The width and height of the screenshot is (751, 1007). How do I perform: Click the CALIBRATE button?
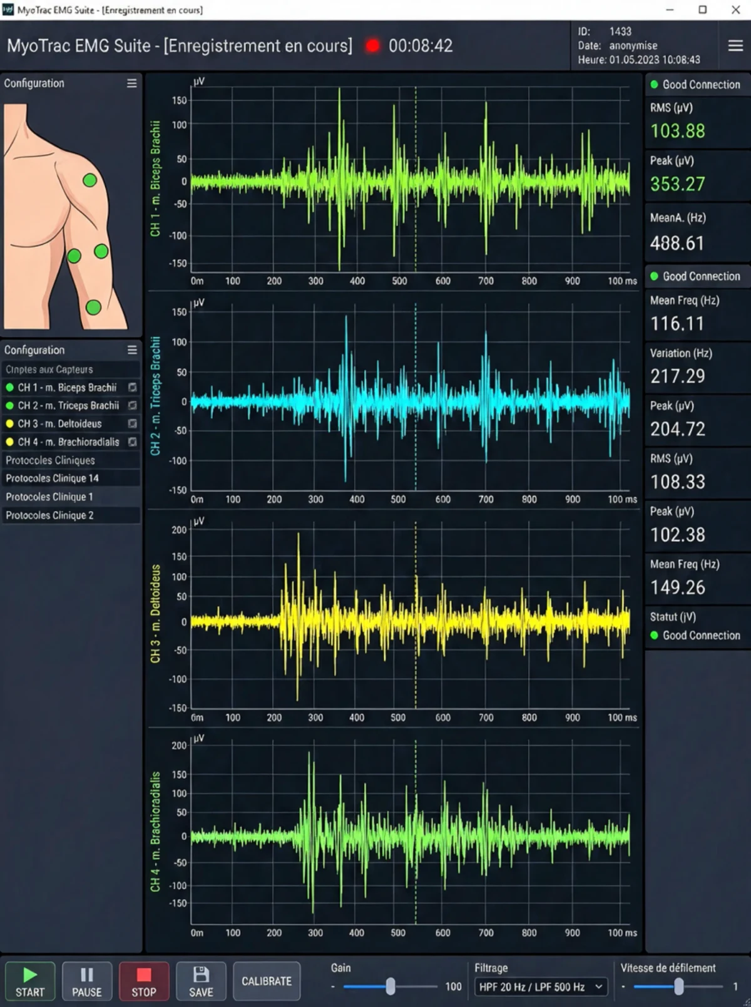point(267,981)
